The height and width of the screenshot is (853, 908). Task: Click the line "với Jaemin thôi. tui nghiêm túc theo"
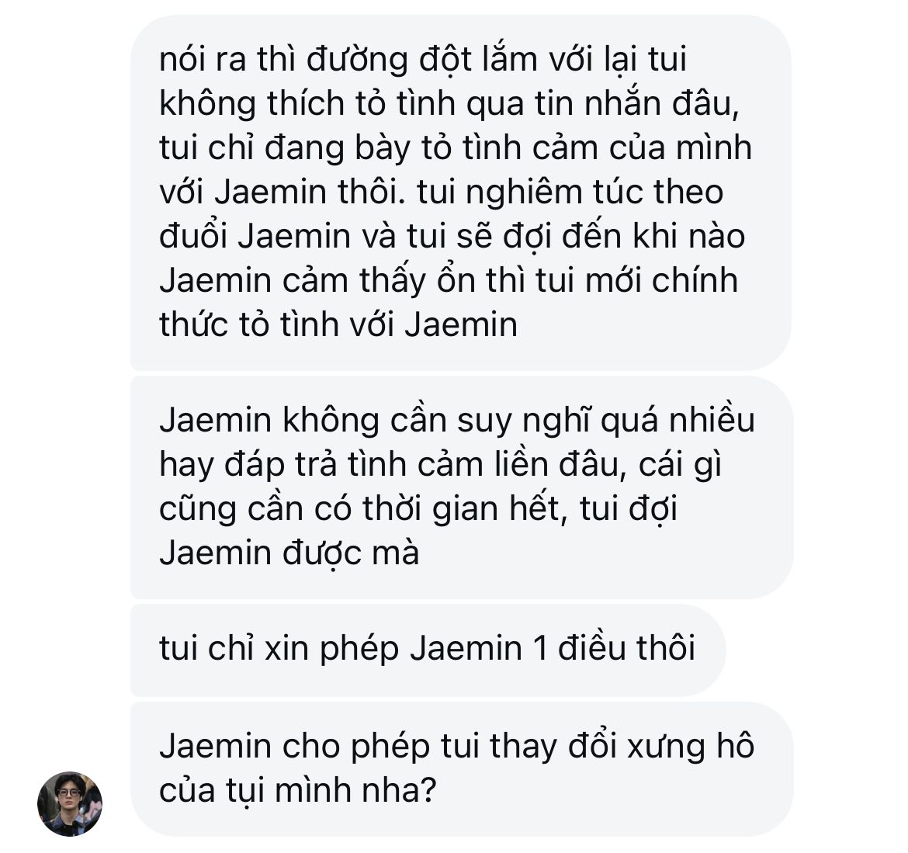click(442, 192)
